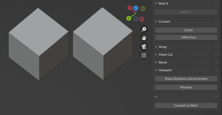Collapse the Viewport panel

[156, 70]
